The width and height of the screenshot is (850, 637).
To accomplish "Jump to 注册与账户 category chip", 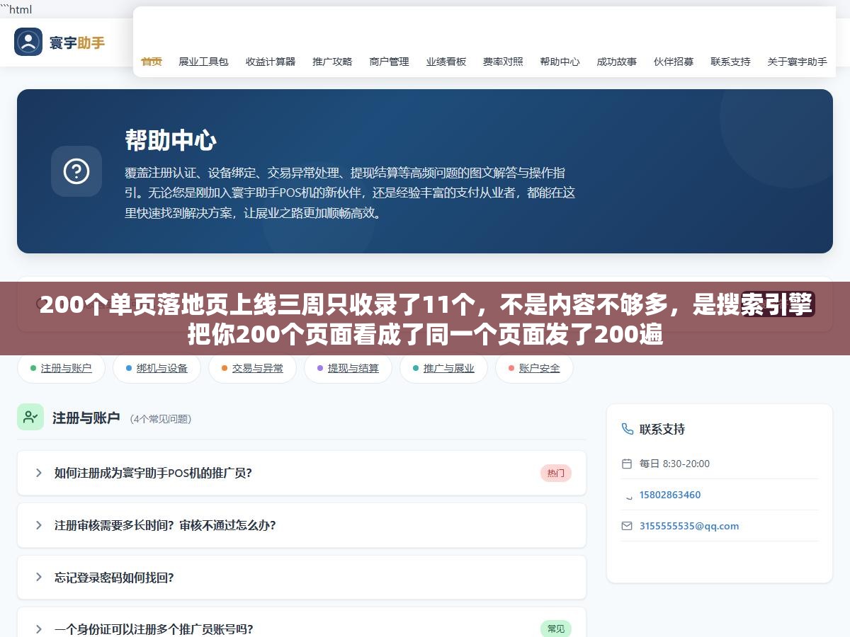I will tap(61, 368).
